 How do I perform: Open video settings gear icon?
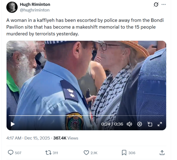pyautogui.click(x=140, y=124)
